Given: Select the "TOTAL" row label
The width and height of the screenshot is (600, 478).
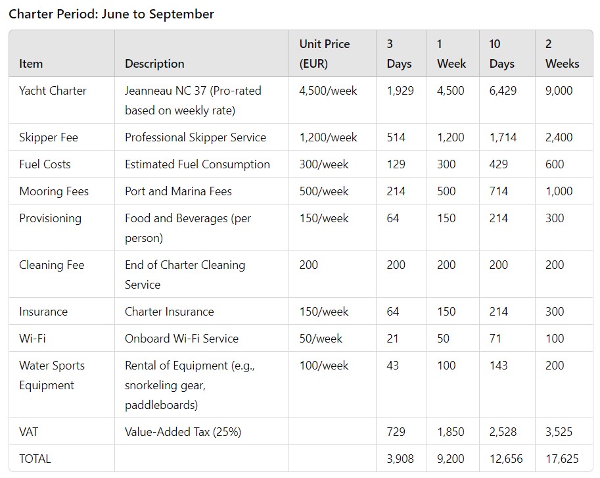Looking at the screenshot, I should pyautogui.click(x=35, y=459).
